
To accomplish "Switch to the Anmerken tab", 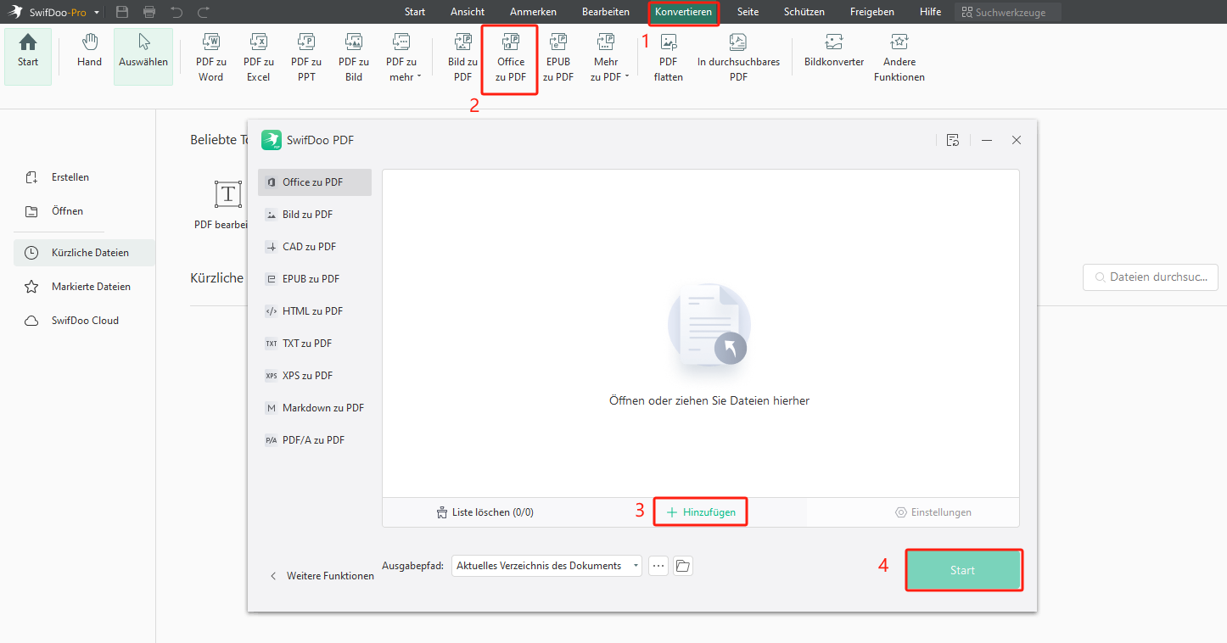I will 534,12.
